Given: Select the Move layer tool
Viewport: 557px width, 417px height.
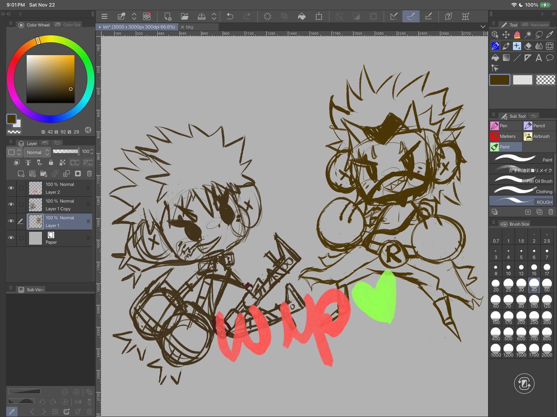Looking at the screenshot, I should 506,35.
